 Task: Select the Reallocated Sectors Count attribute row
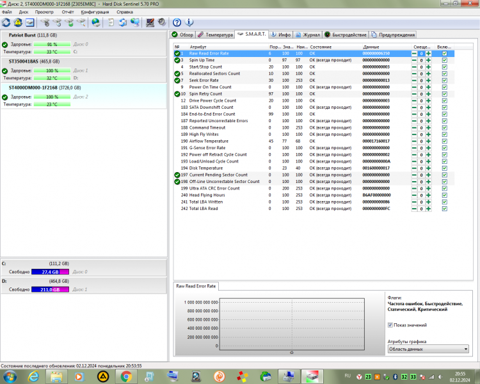click(314, 74)
